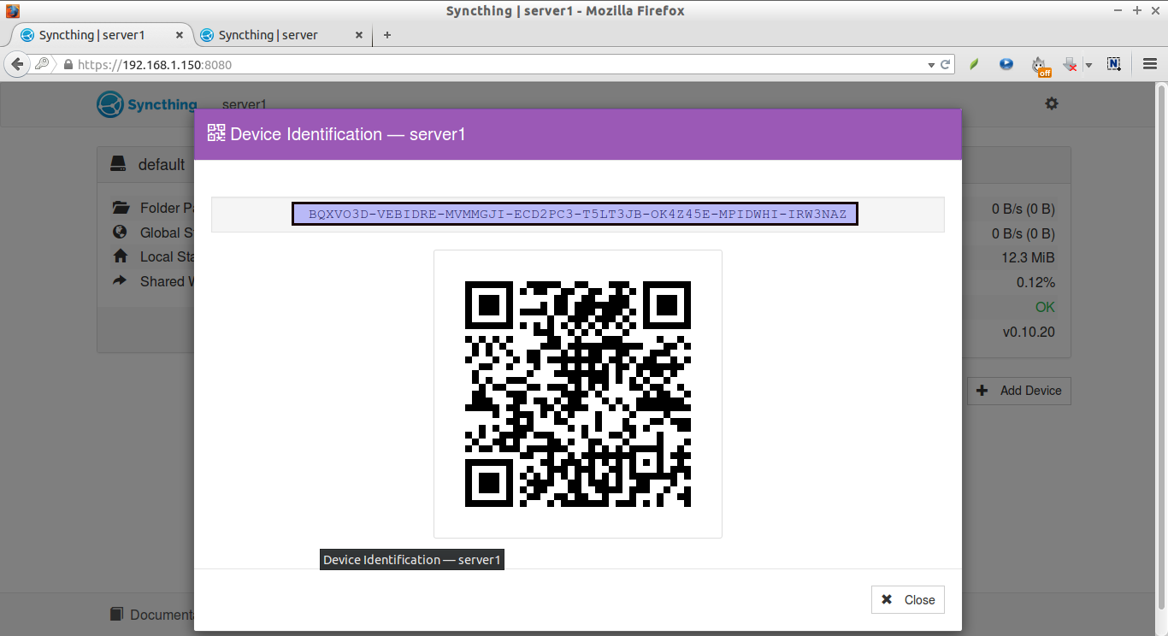Viewport: 1168px width, 636px height.
Task: Click the QR code image
Action: (x=577, y=394)
